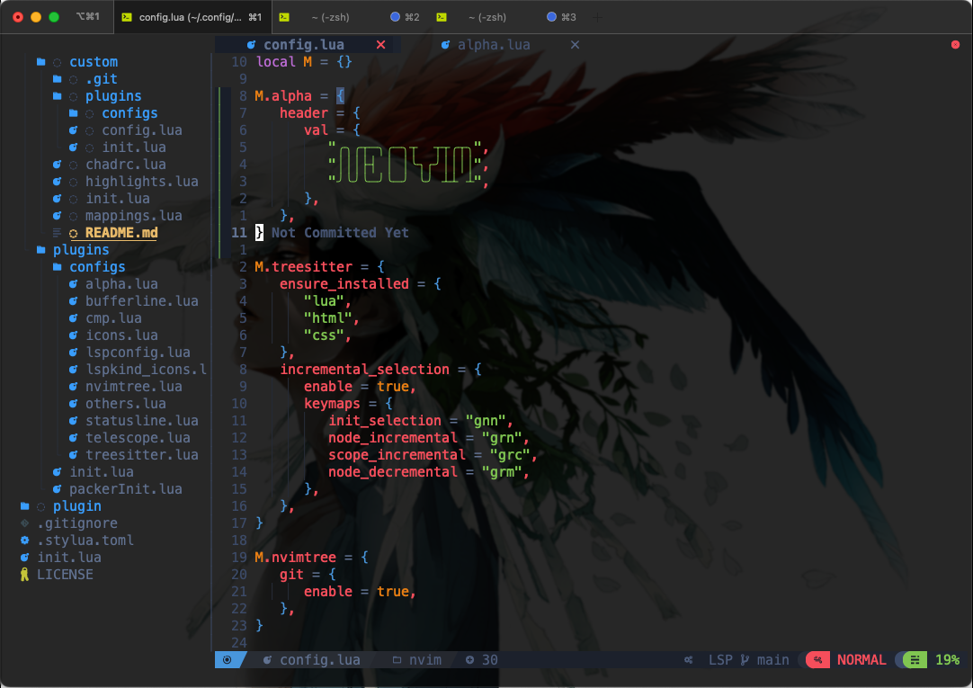
Task: Close the config.lua buffer tab
Action: click(x=381, y=45)
